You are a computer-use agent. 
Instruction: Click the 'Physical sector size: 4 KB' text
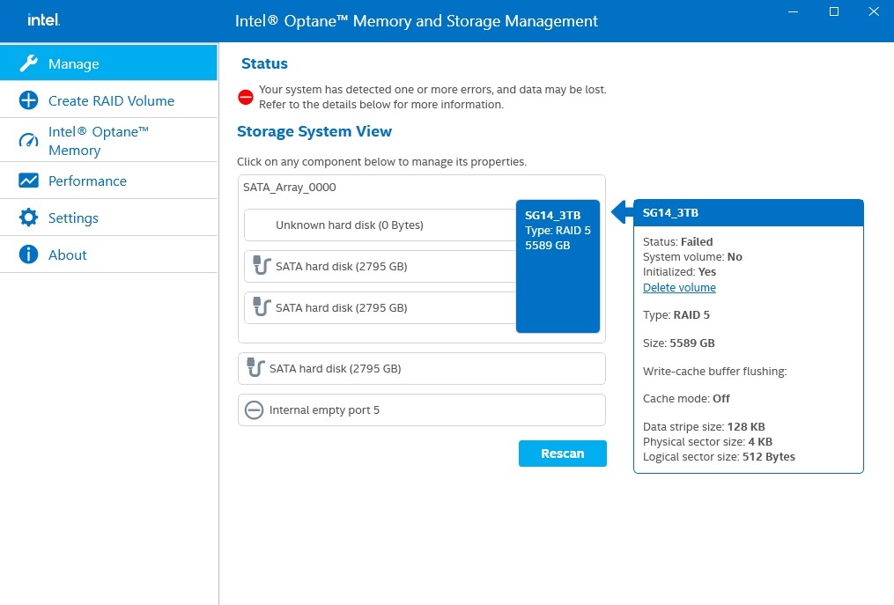pos(707,441)
